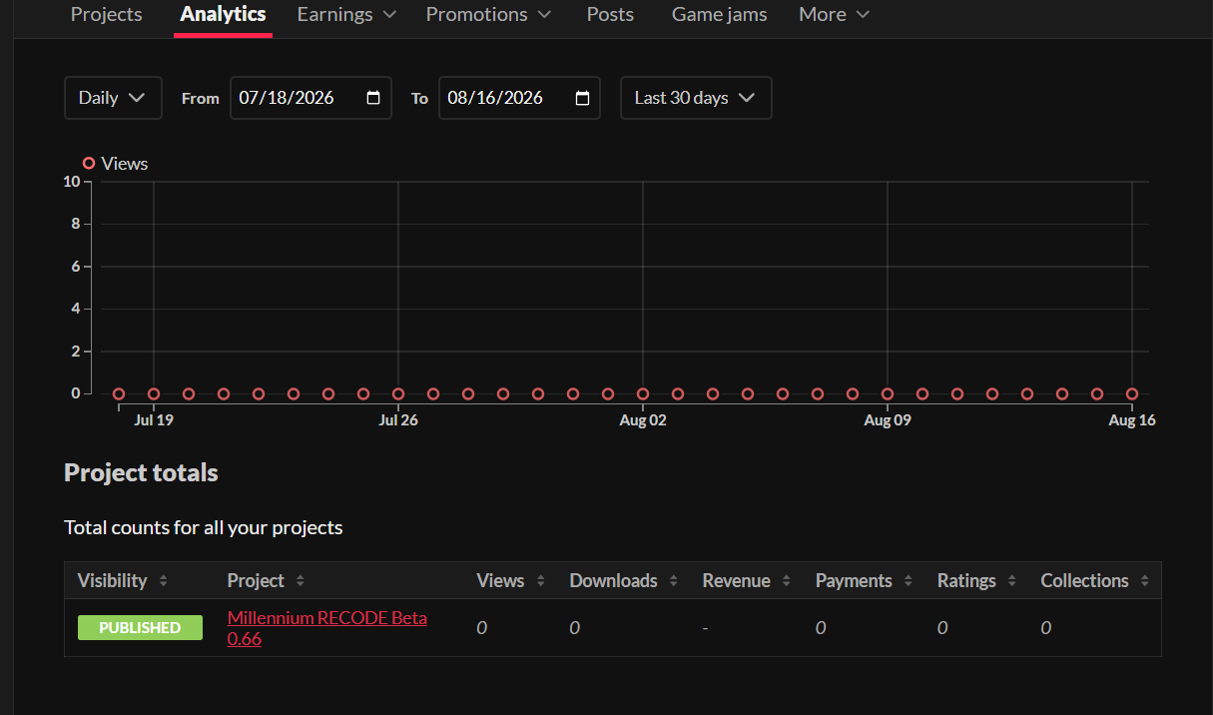Click the Aug 09 axis label
The image size is (1213, 715).
click(888, 420)
